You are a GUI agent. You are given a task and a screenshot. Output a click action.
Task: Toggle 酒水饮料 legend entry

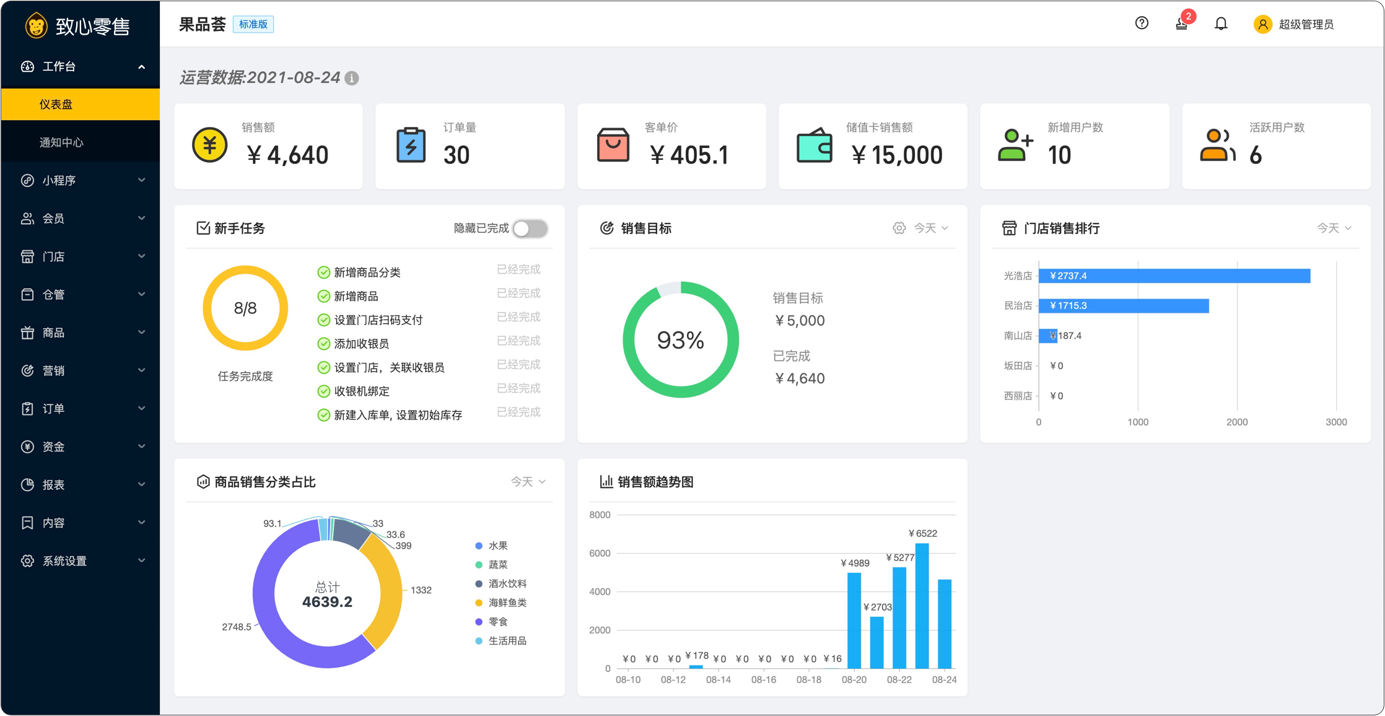pos(500,583)
